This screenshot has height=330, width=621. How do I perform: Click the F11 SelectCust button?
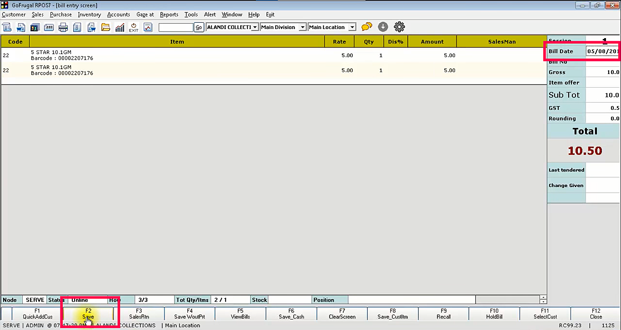click(x=545, y=314)
